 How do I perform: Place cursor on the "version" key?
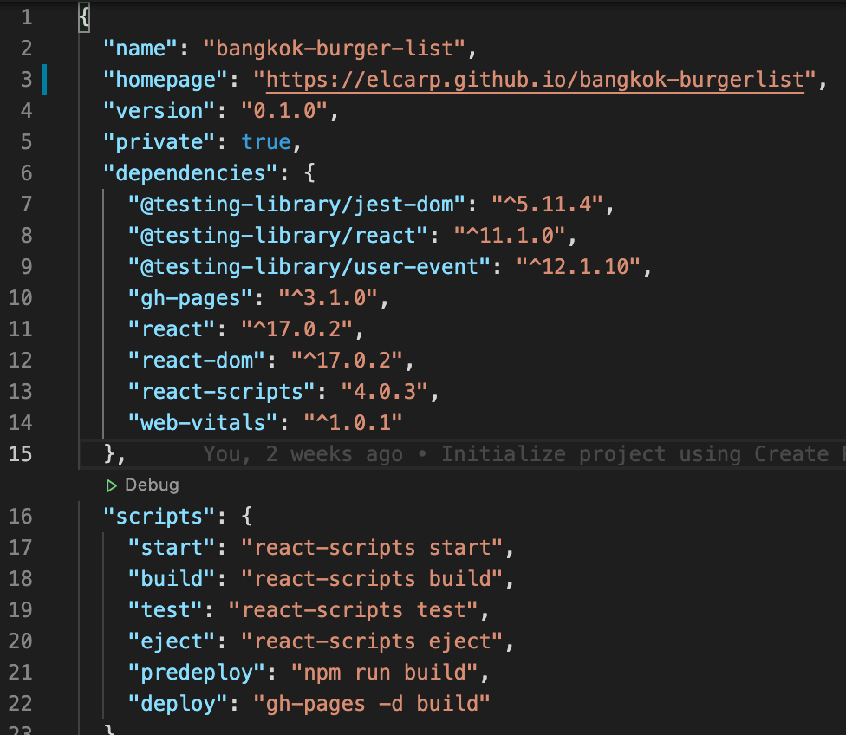click(x=157, y=110)
